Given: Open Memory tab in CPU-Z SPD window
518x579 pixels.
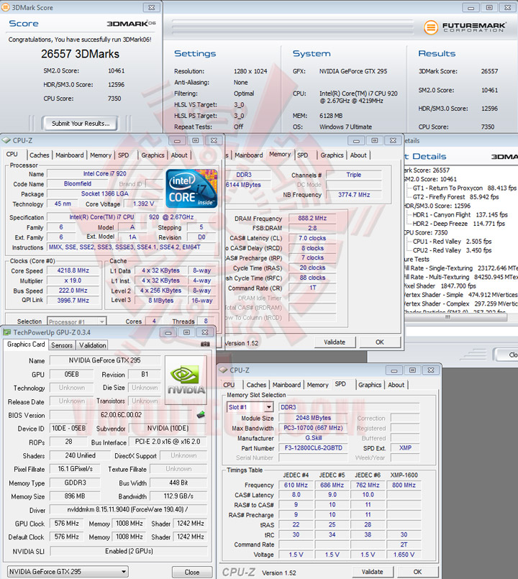Looking at the screenshot, I should tap(317, 385).
